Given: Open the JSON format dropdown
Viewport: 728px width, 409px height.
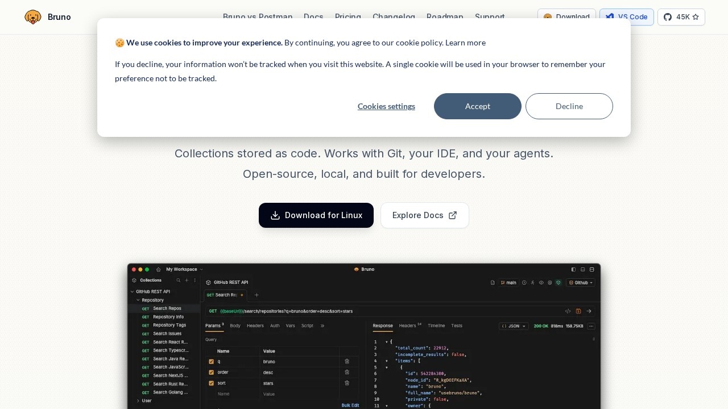Looking at the screenshot, I should point(514,326).
